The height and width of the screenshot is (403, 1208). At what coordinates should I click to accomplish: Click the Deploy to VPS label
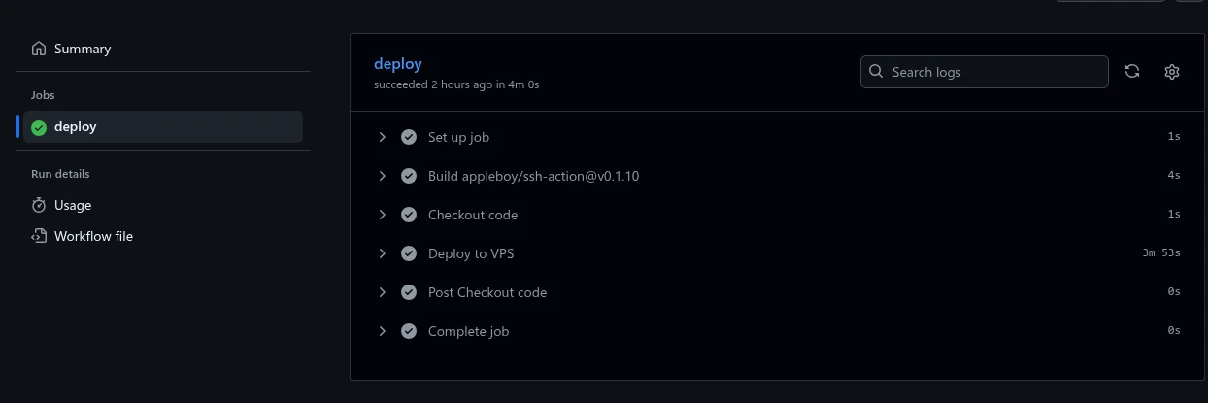coord(471,253)
